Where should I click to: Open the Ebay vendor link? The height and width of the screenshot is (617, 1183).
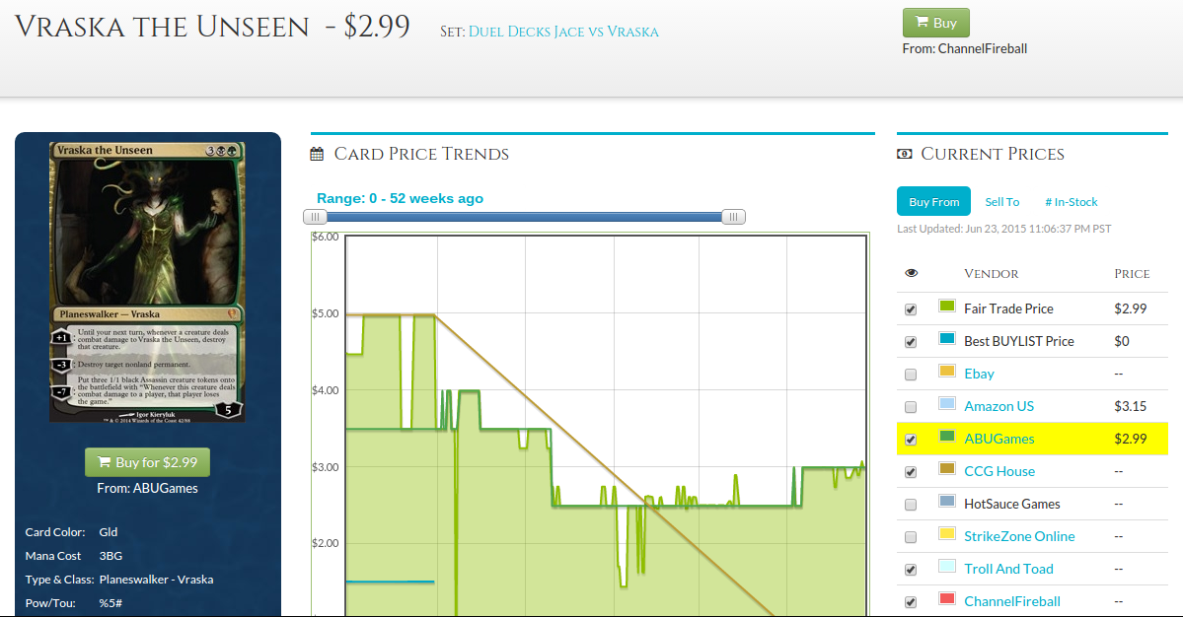click(980, 374)
